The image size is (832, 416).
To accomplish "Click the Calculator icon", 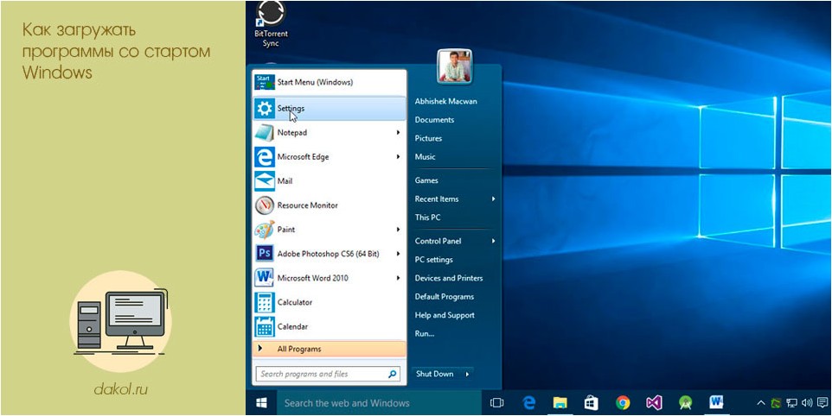I will pyautogui.click(x=265, y=302).
